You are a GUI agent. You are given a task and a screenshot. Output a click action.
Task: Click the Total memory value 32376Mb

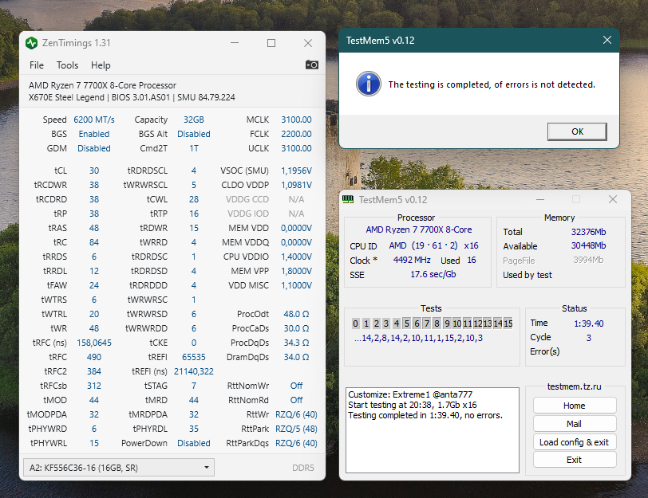click(x=588, y=232)
